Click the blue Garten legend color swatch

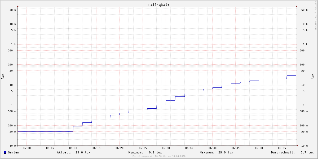tap(5, 152)
